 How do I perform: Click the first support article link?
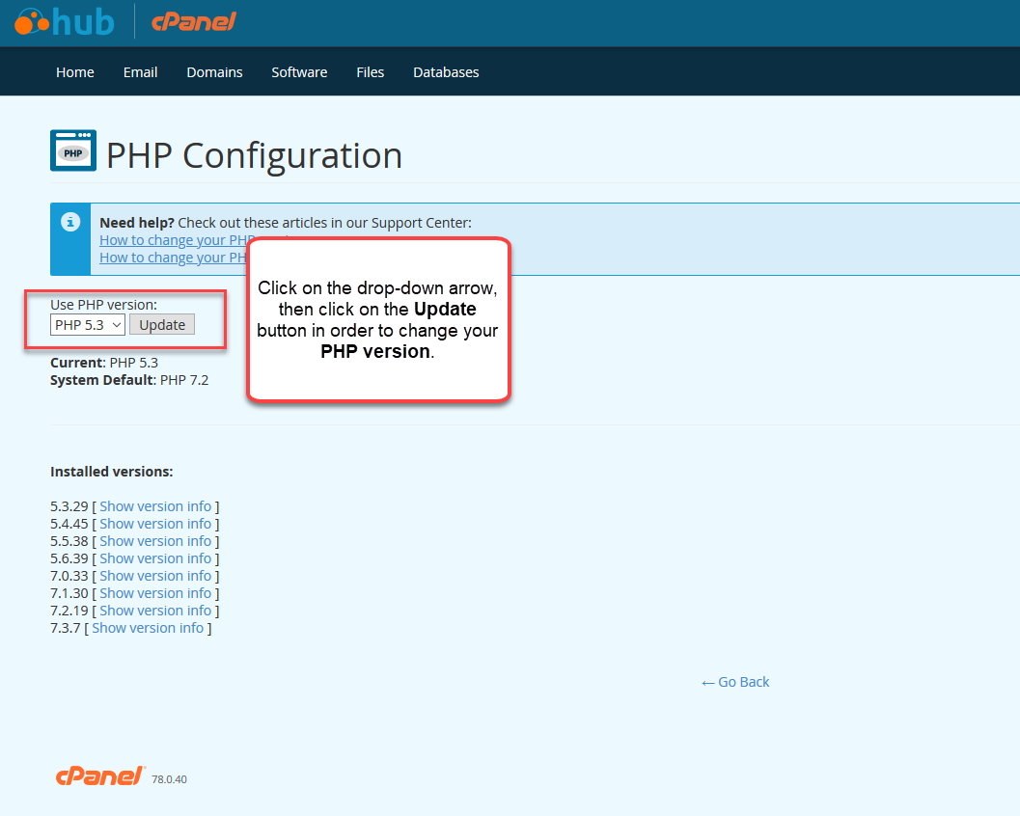pyautogui.click(x=174, y=240)
